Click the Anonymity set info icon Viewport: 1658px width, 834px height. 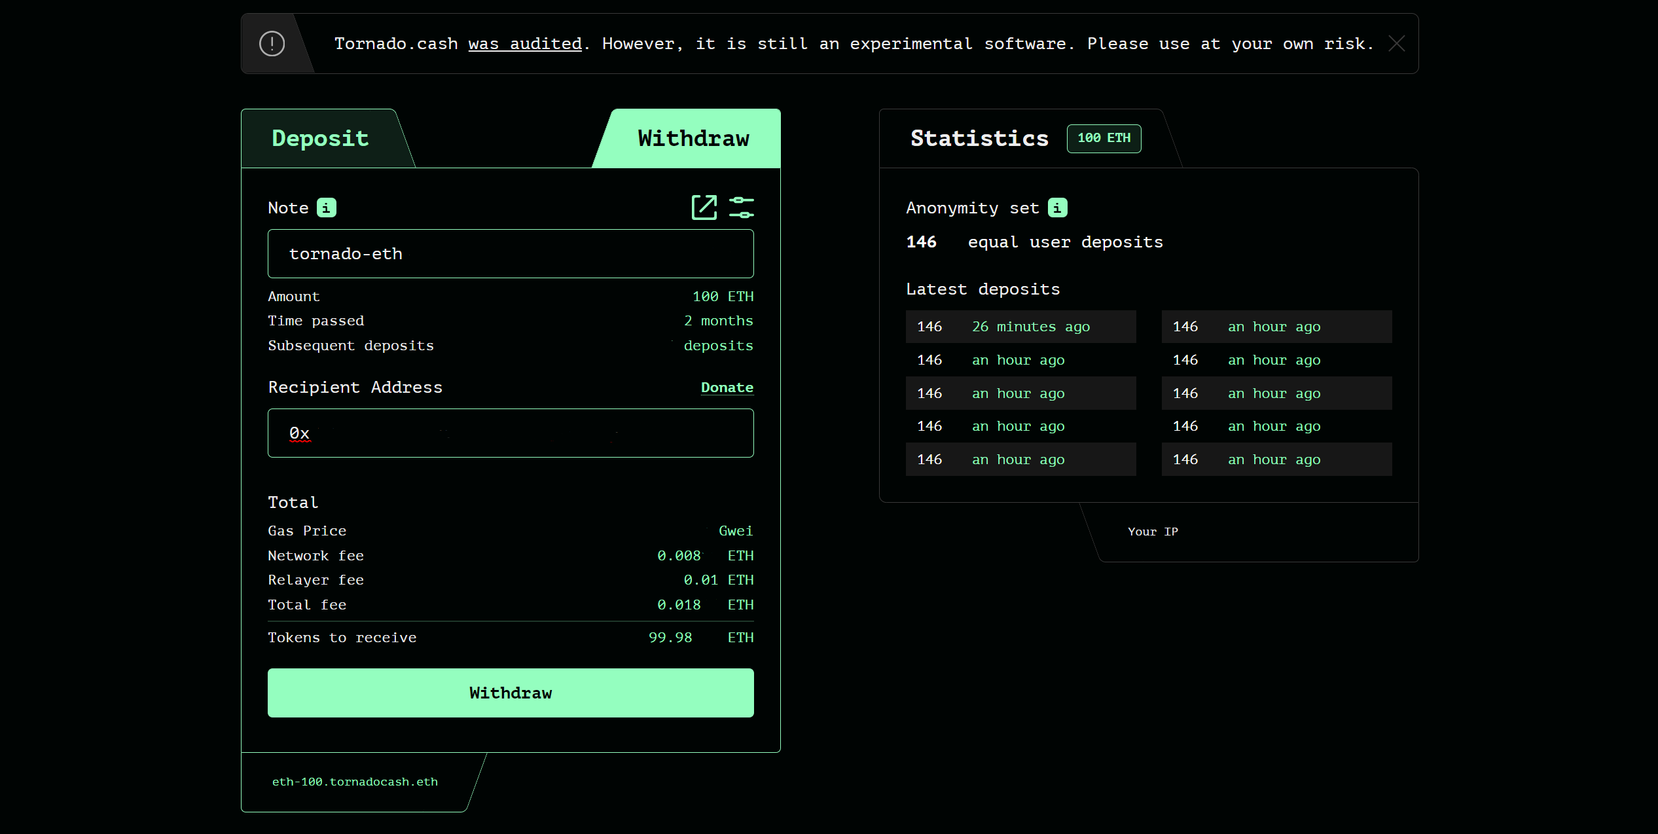(x=1057, y=208)
